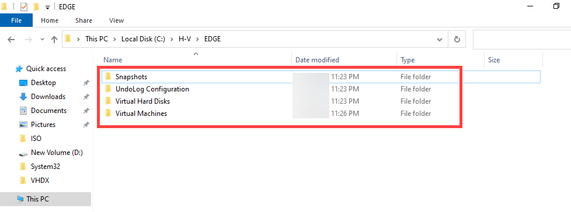Click EDGE breadcrumb segment
Viewport: 571px width, 212px height.
pos(213,39)
